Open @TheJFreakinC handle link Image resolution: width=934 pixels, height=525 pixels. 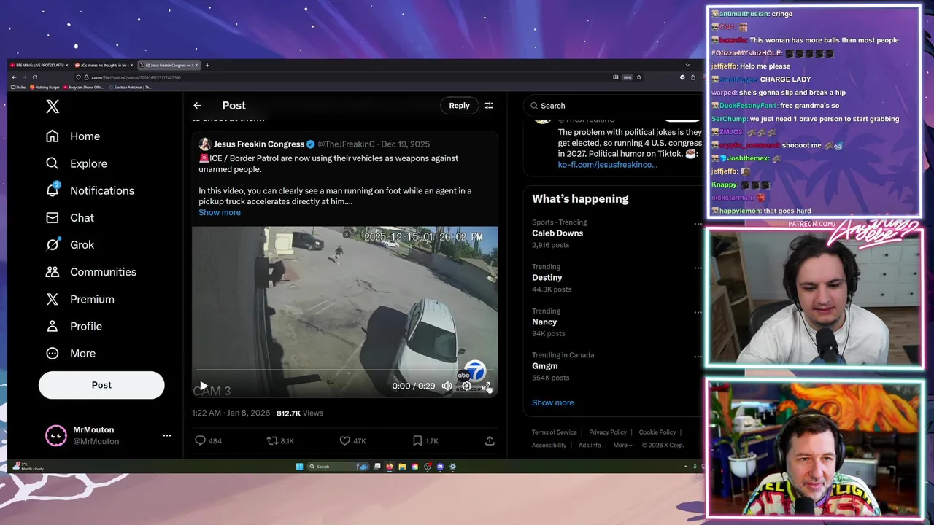click(x=346, y=144)
